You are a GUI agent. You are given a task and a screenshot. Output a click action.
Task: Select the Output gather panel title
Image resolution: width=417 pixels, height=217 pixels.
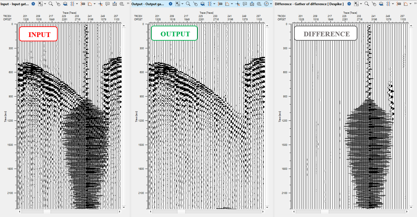point(147,4)
